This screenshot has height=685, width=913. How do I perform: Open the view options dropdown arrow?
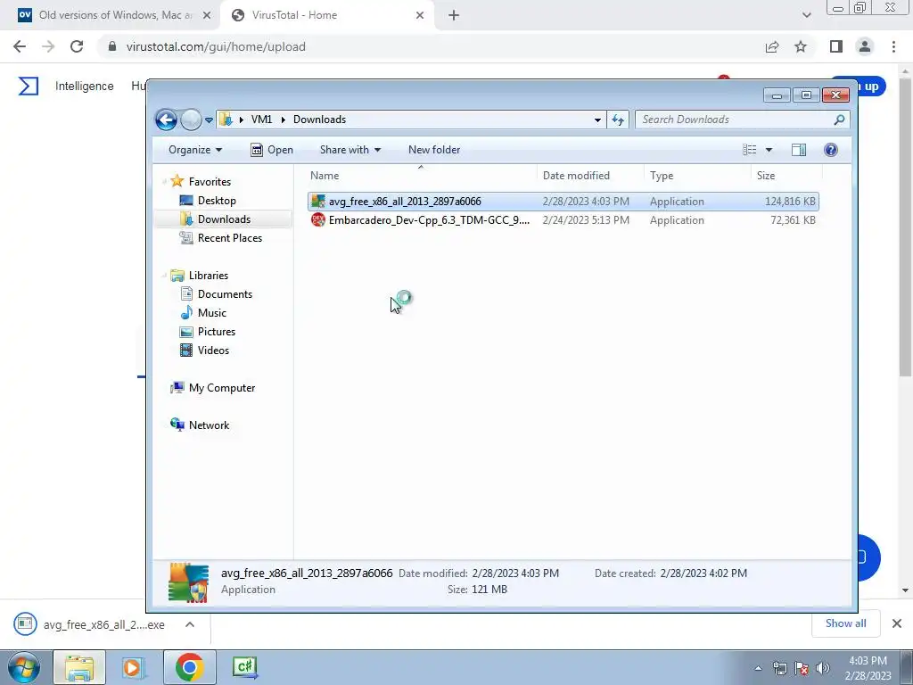769,150
